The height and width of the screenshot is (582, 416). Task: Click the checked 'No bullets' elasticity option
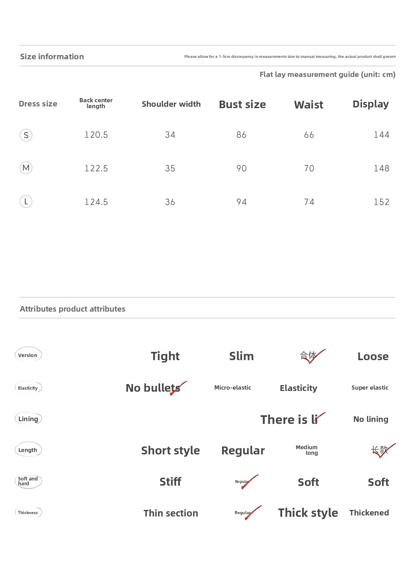pos(156,388)
